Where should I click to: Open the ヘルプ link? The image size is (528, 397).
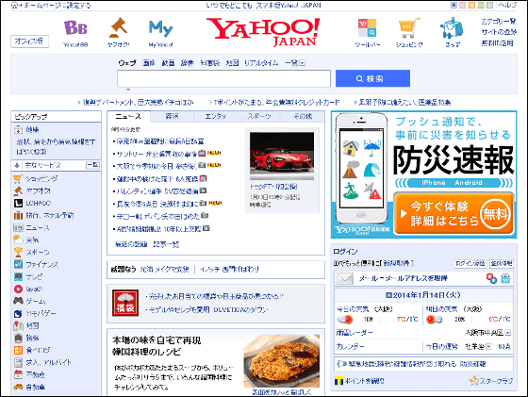click(507, 5)
